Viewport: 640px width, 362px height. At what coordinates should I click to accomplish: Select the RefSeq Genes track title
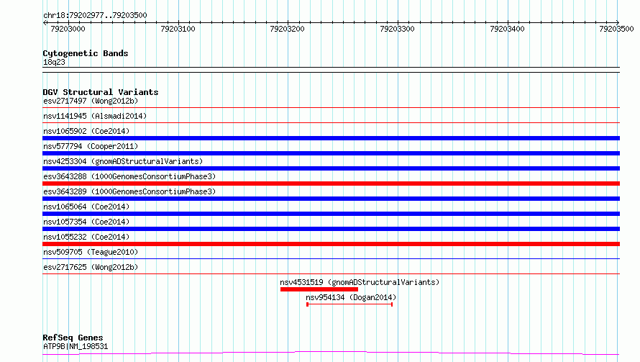[73, 338]
